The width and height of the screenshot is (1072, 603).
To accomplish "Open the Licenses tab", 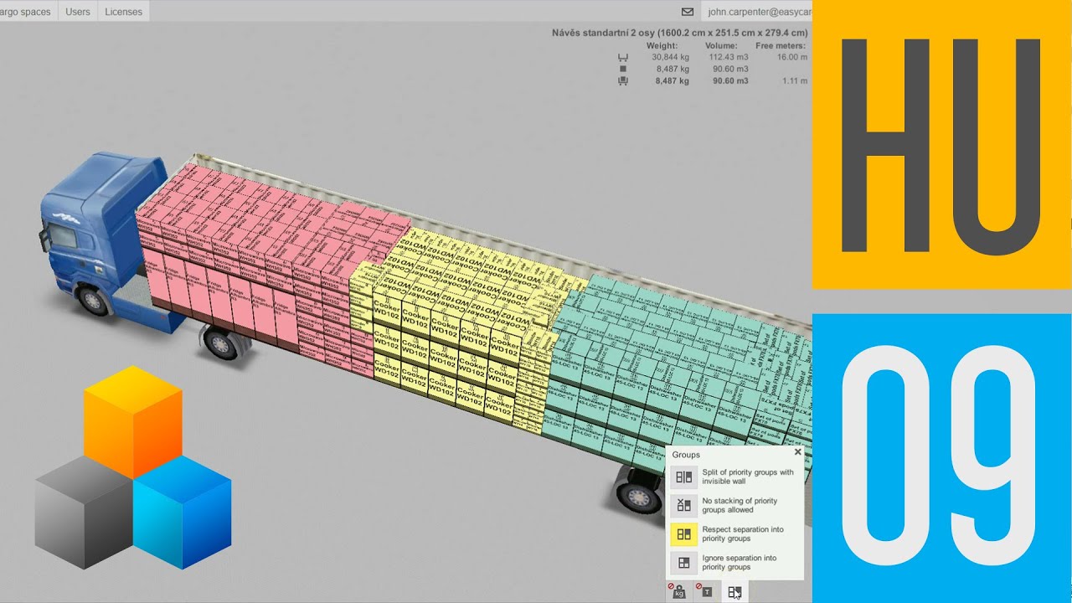I will coord(123,12).
